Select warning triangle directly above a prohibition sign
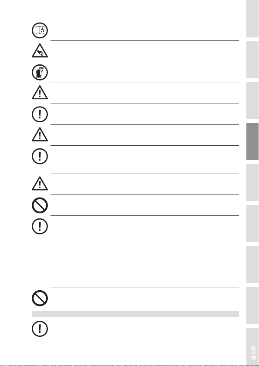 click(40, 184)
